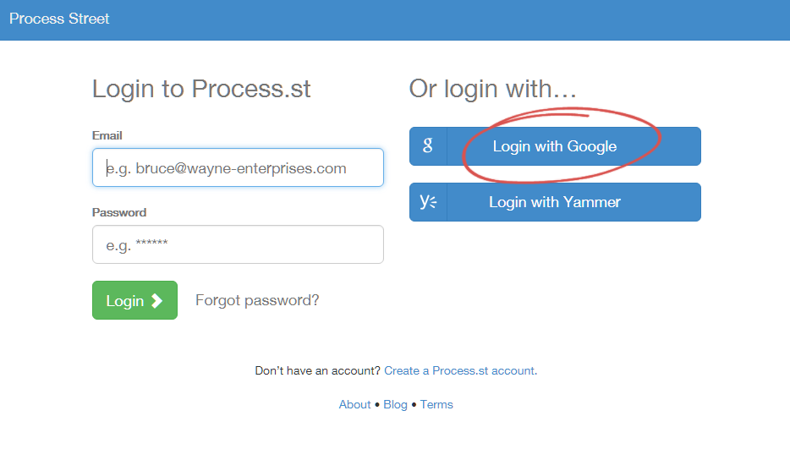
Task: Submit the form with the green Login button
Action: (x=134, y=300)
